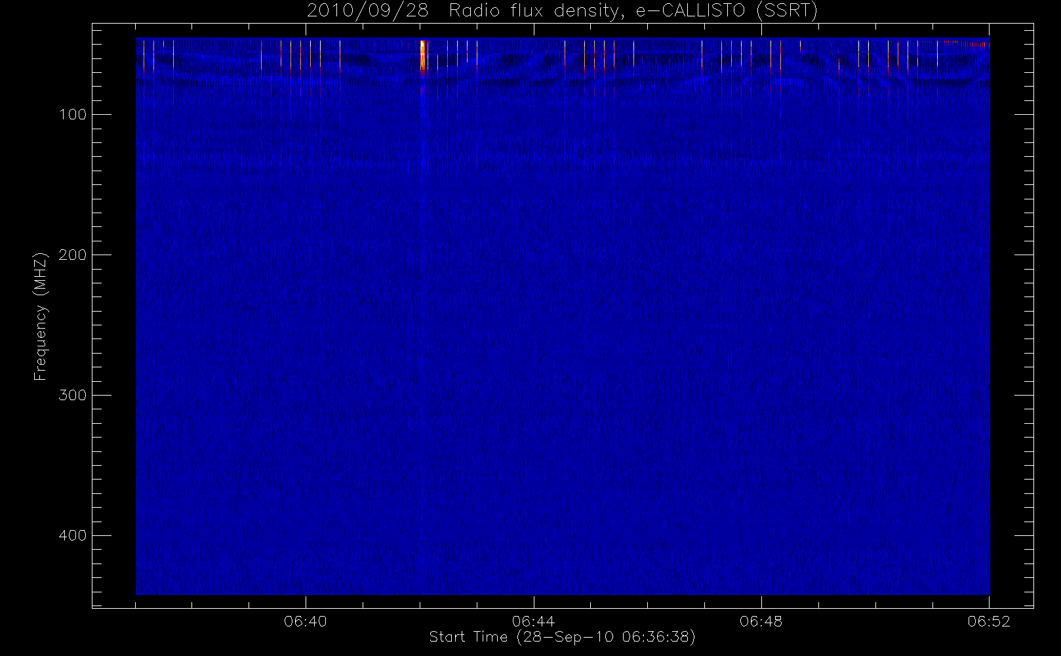Click the 100 frequency tick label
The width and height of the screenshot is (1061, 656).
(x=72, y=115)
